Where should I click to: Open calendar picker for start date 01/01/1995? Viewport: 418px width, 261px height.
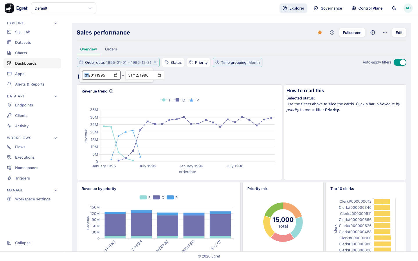116,75
